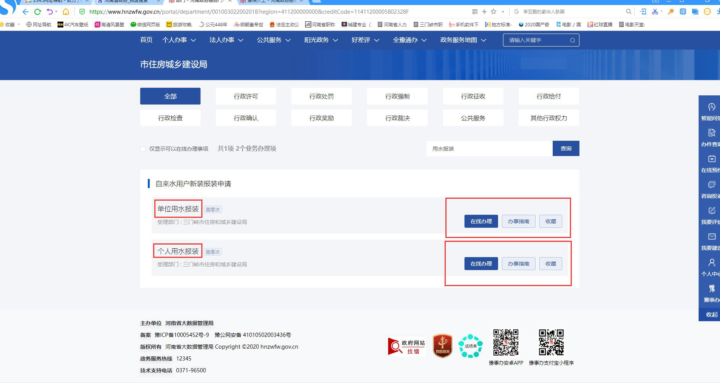Switch to the 行政许可 category tab
The width and height of the screenshot is (720, 383).
click(x=246, y=96)
